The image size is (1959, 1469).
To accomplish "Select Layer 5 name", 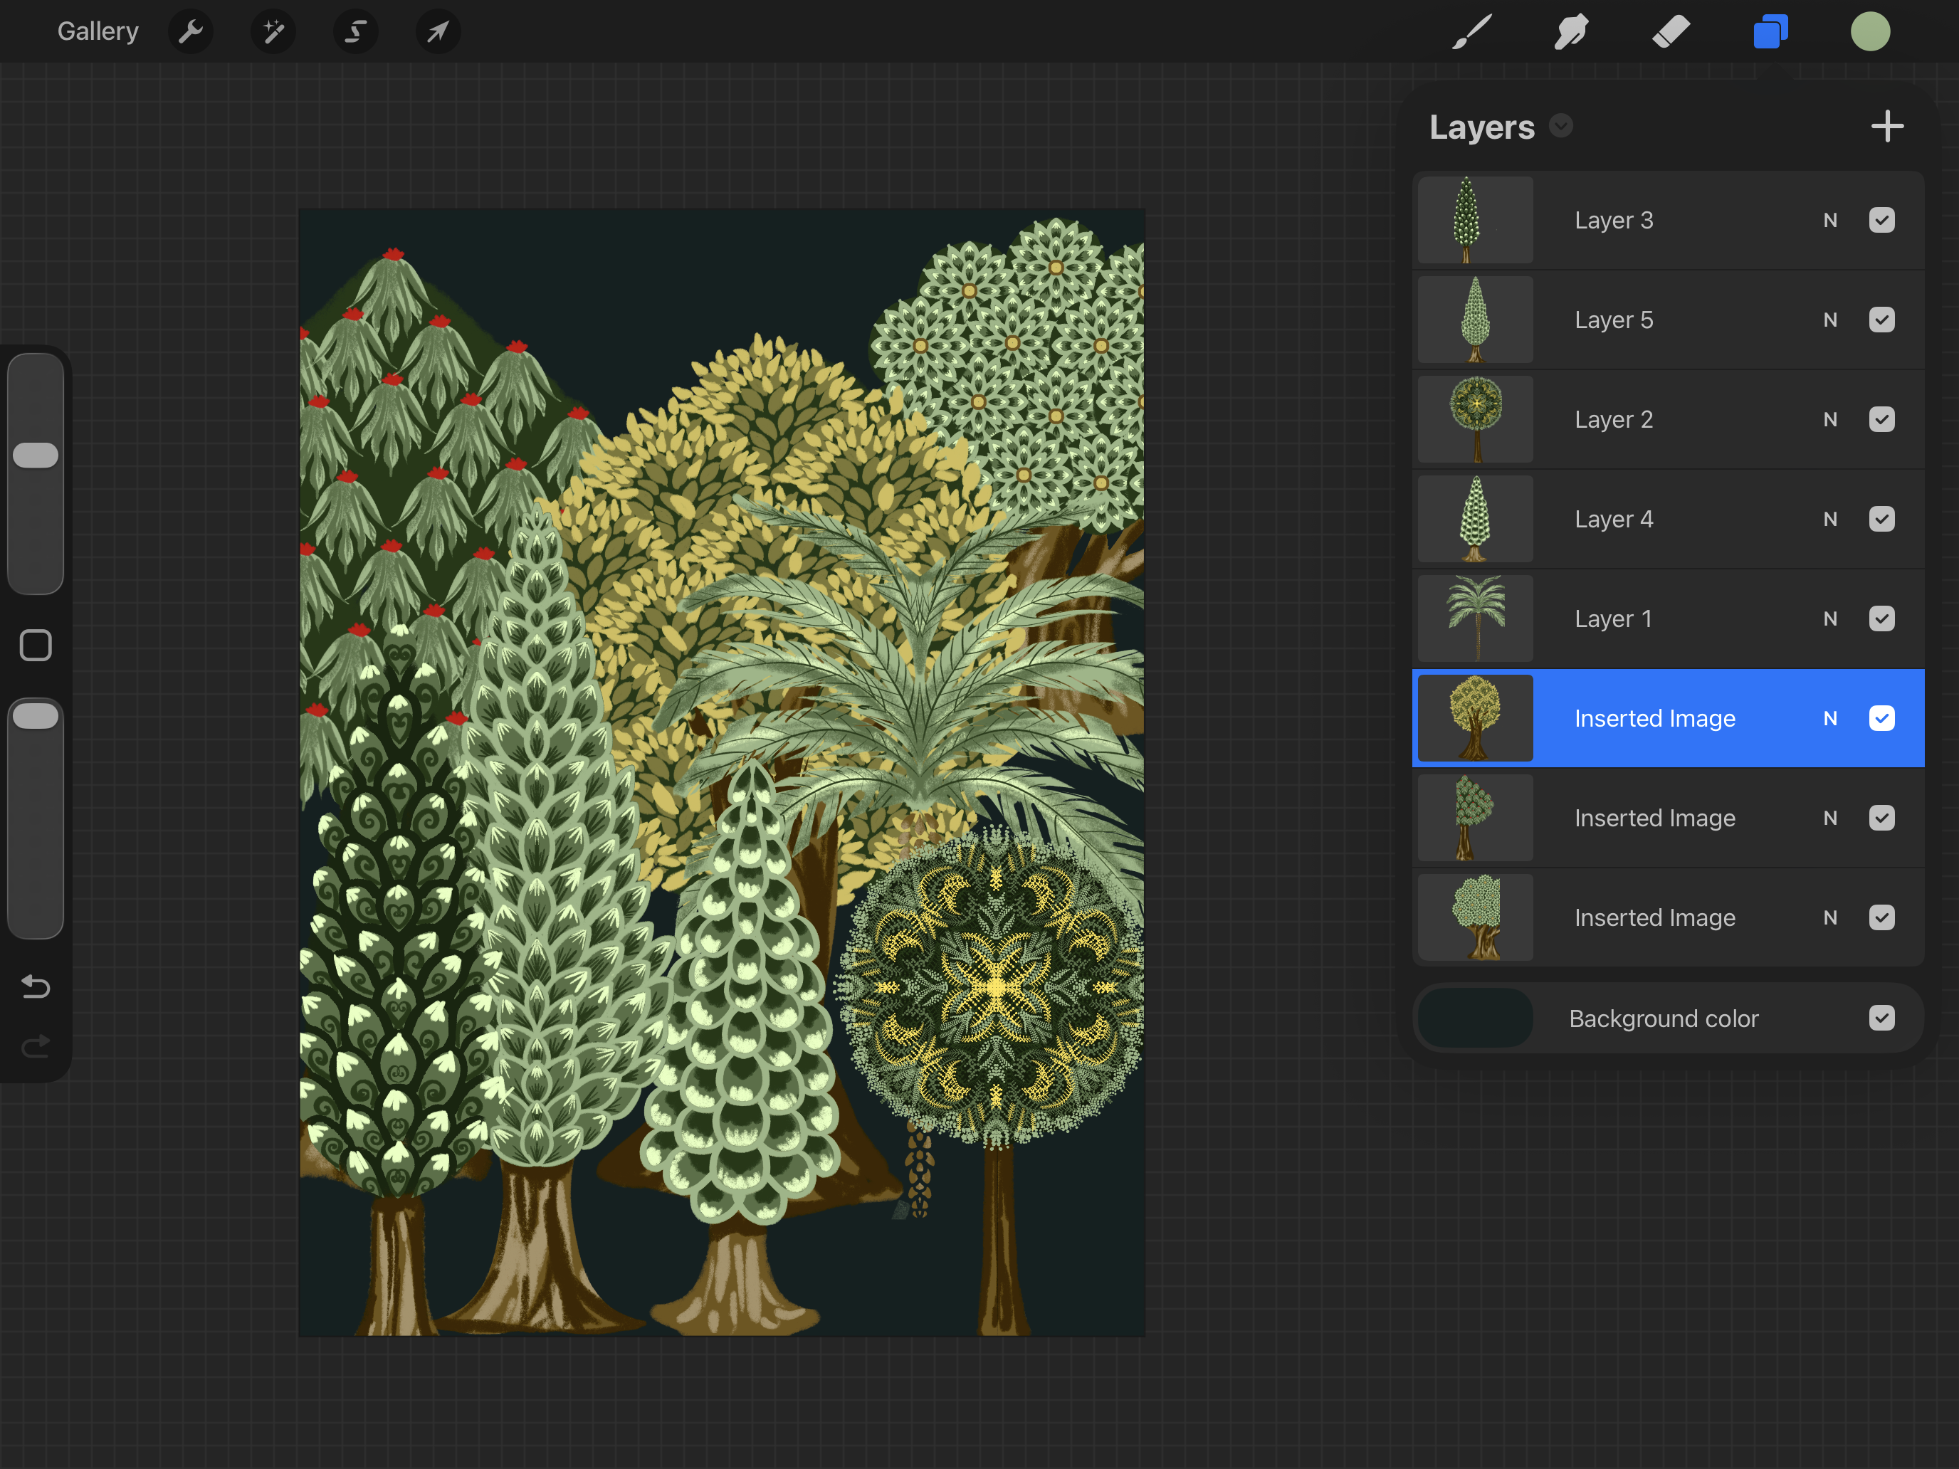I will (1614, 320).
